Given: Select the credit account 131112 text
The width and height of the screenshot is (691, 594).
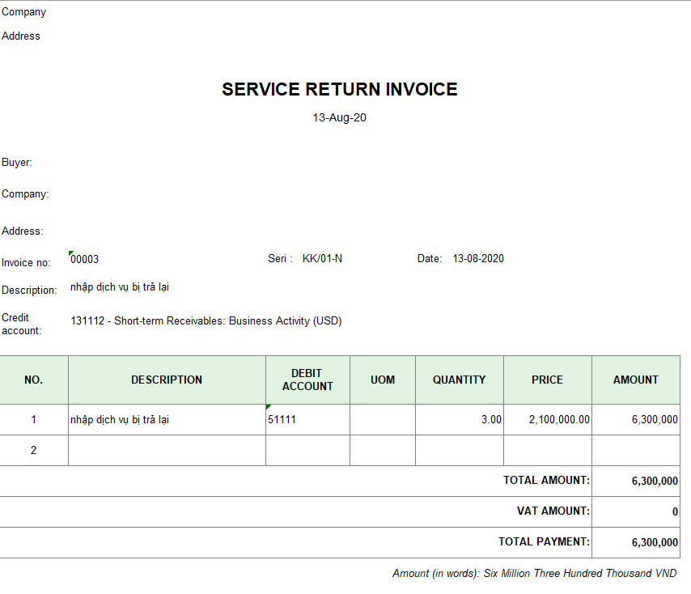Looking at the screenshot, I should (x=206, y=321).
